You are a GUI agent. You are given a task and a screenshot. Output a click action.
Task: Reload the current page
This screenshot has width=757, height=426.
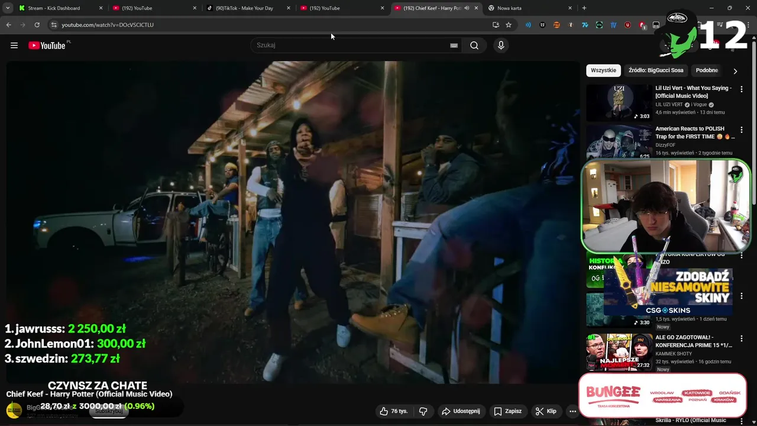click(37, 25)
